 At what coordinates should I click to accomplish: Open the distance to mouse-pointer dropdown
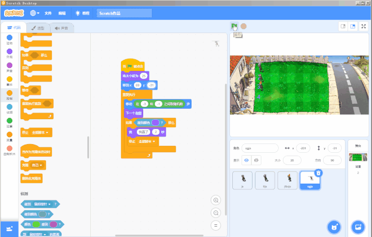[38, 234]
